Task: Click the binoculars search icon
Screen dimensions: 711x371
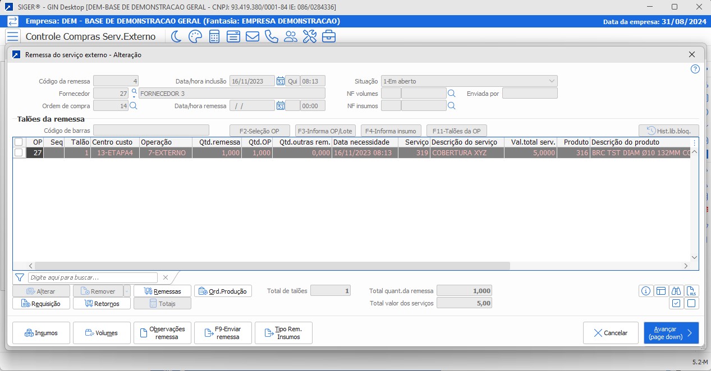Action: pyautogui.click(x=677, y=291)
